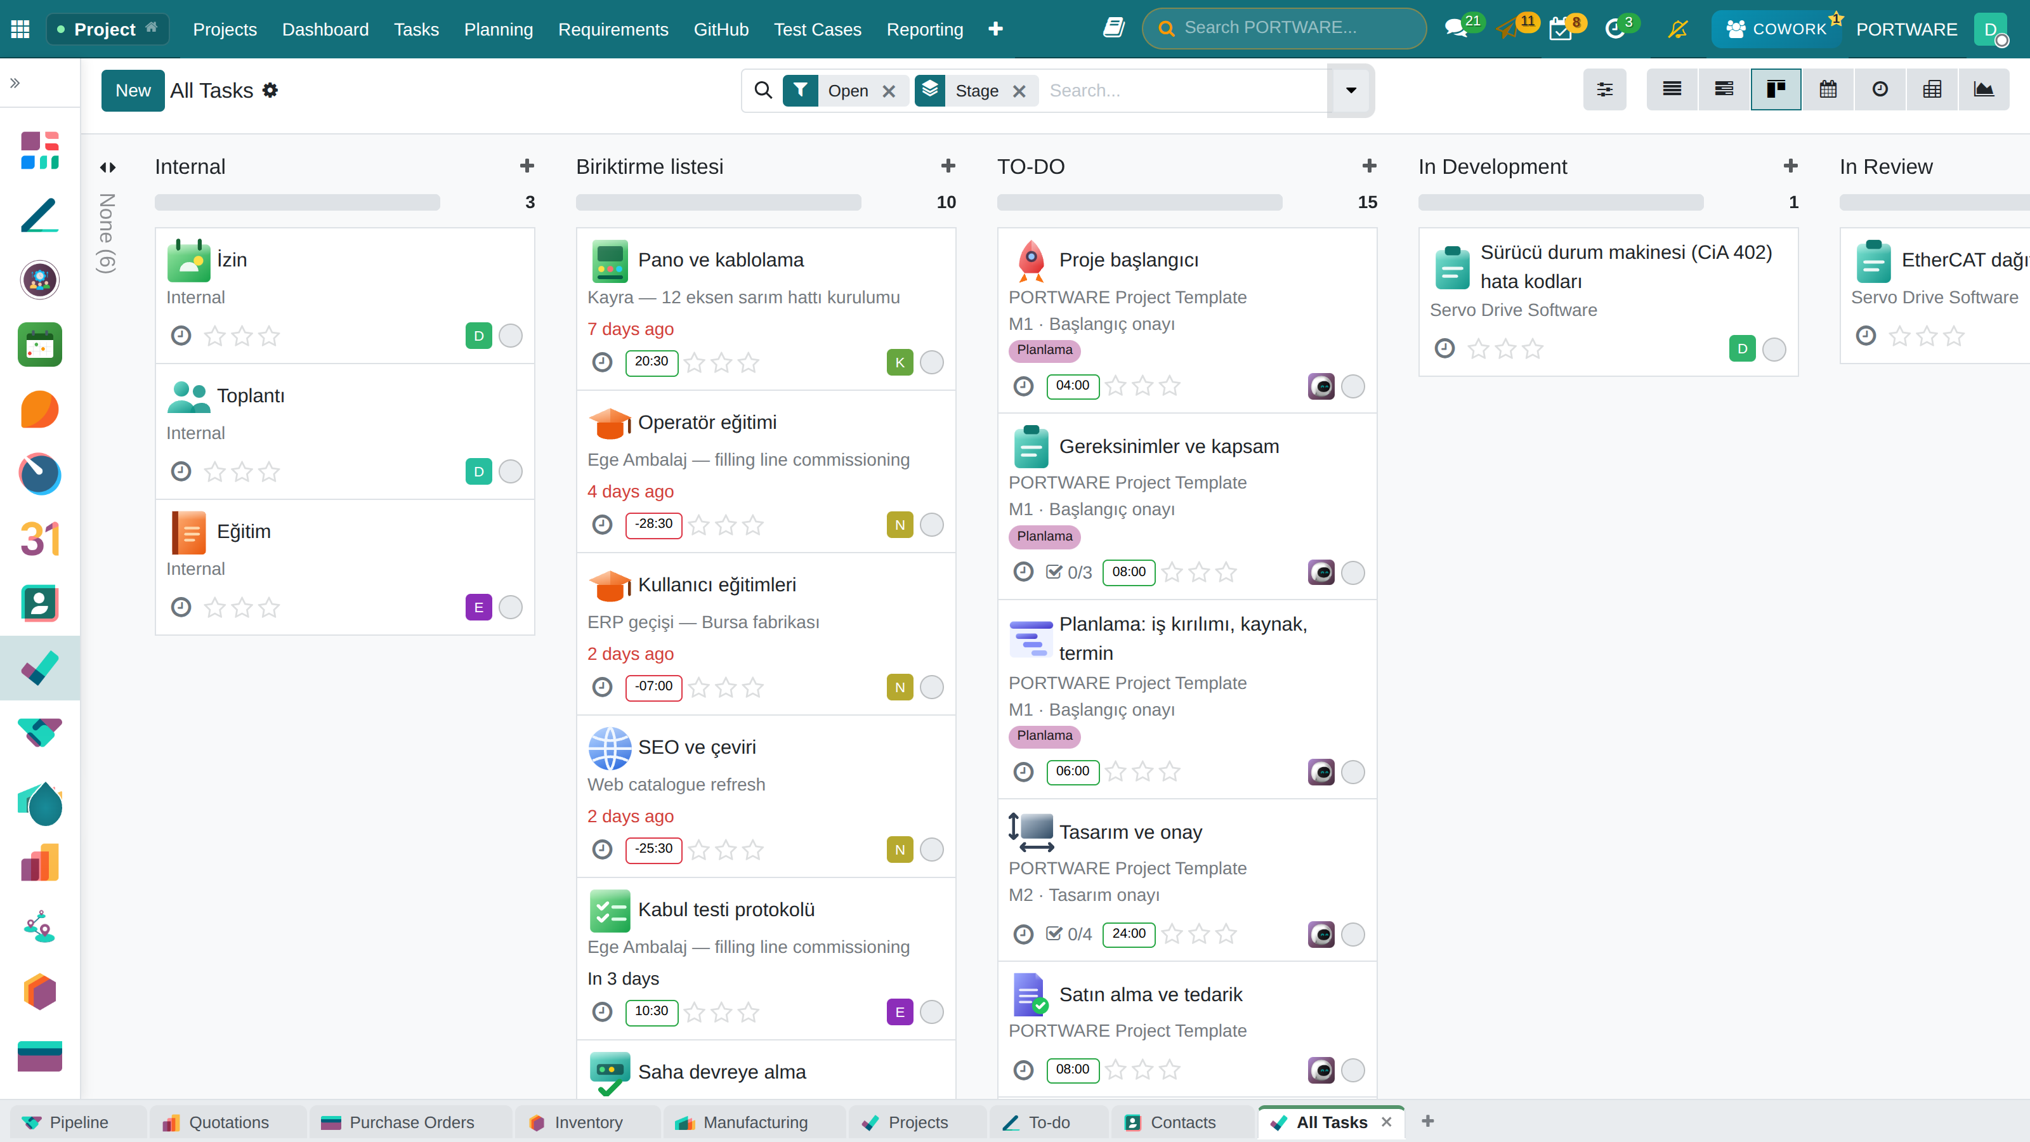Add a new bottom tab

click(1427, 1120)
